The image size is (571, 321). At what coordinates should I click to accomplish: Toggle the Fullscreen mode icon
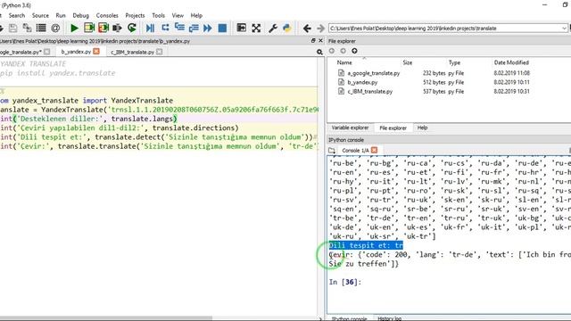click(256, 28)
